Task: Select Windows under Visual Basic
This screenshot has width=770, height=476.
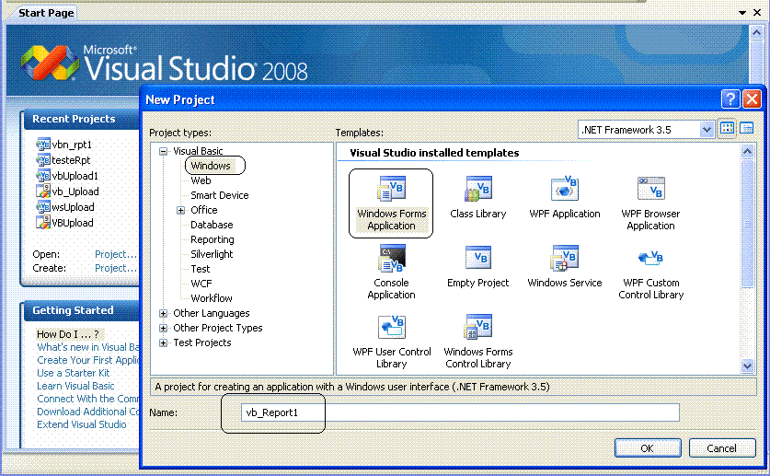Action: [211, 166]
